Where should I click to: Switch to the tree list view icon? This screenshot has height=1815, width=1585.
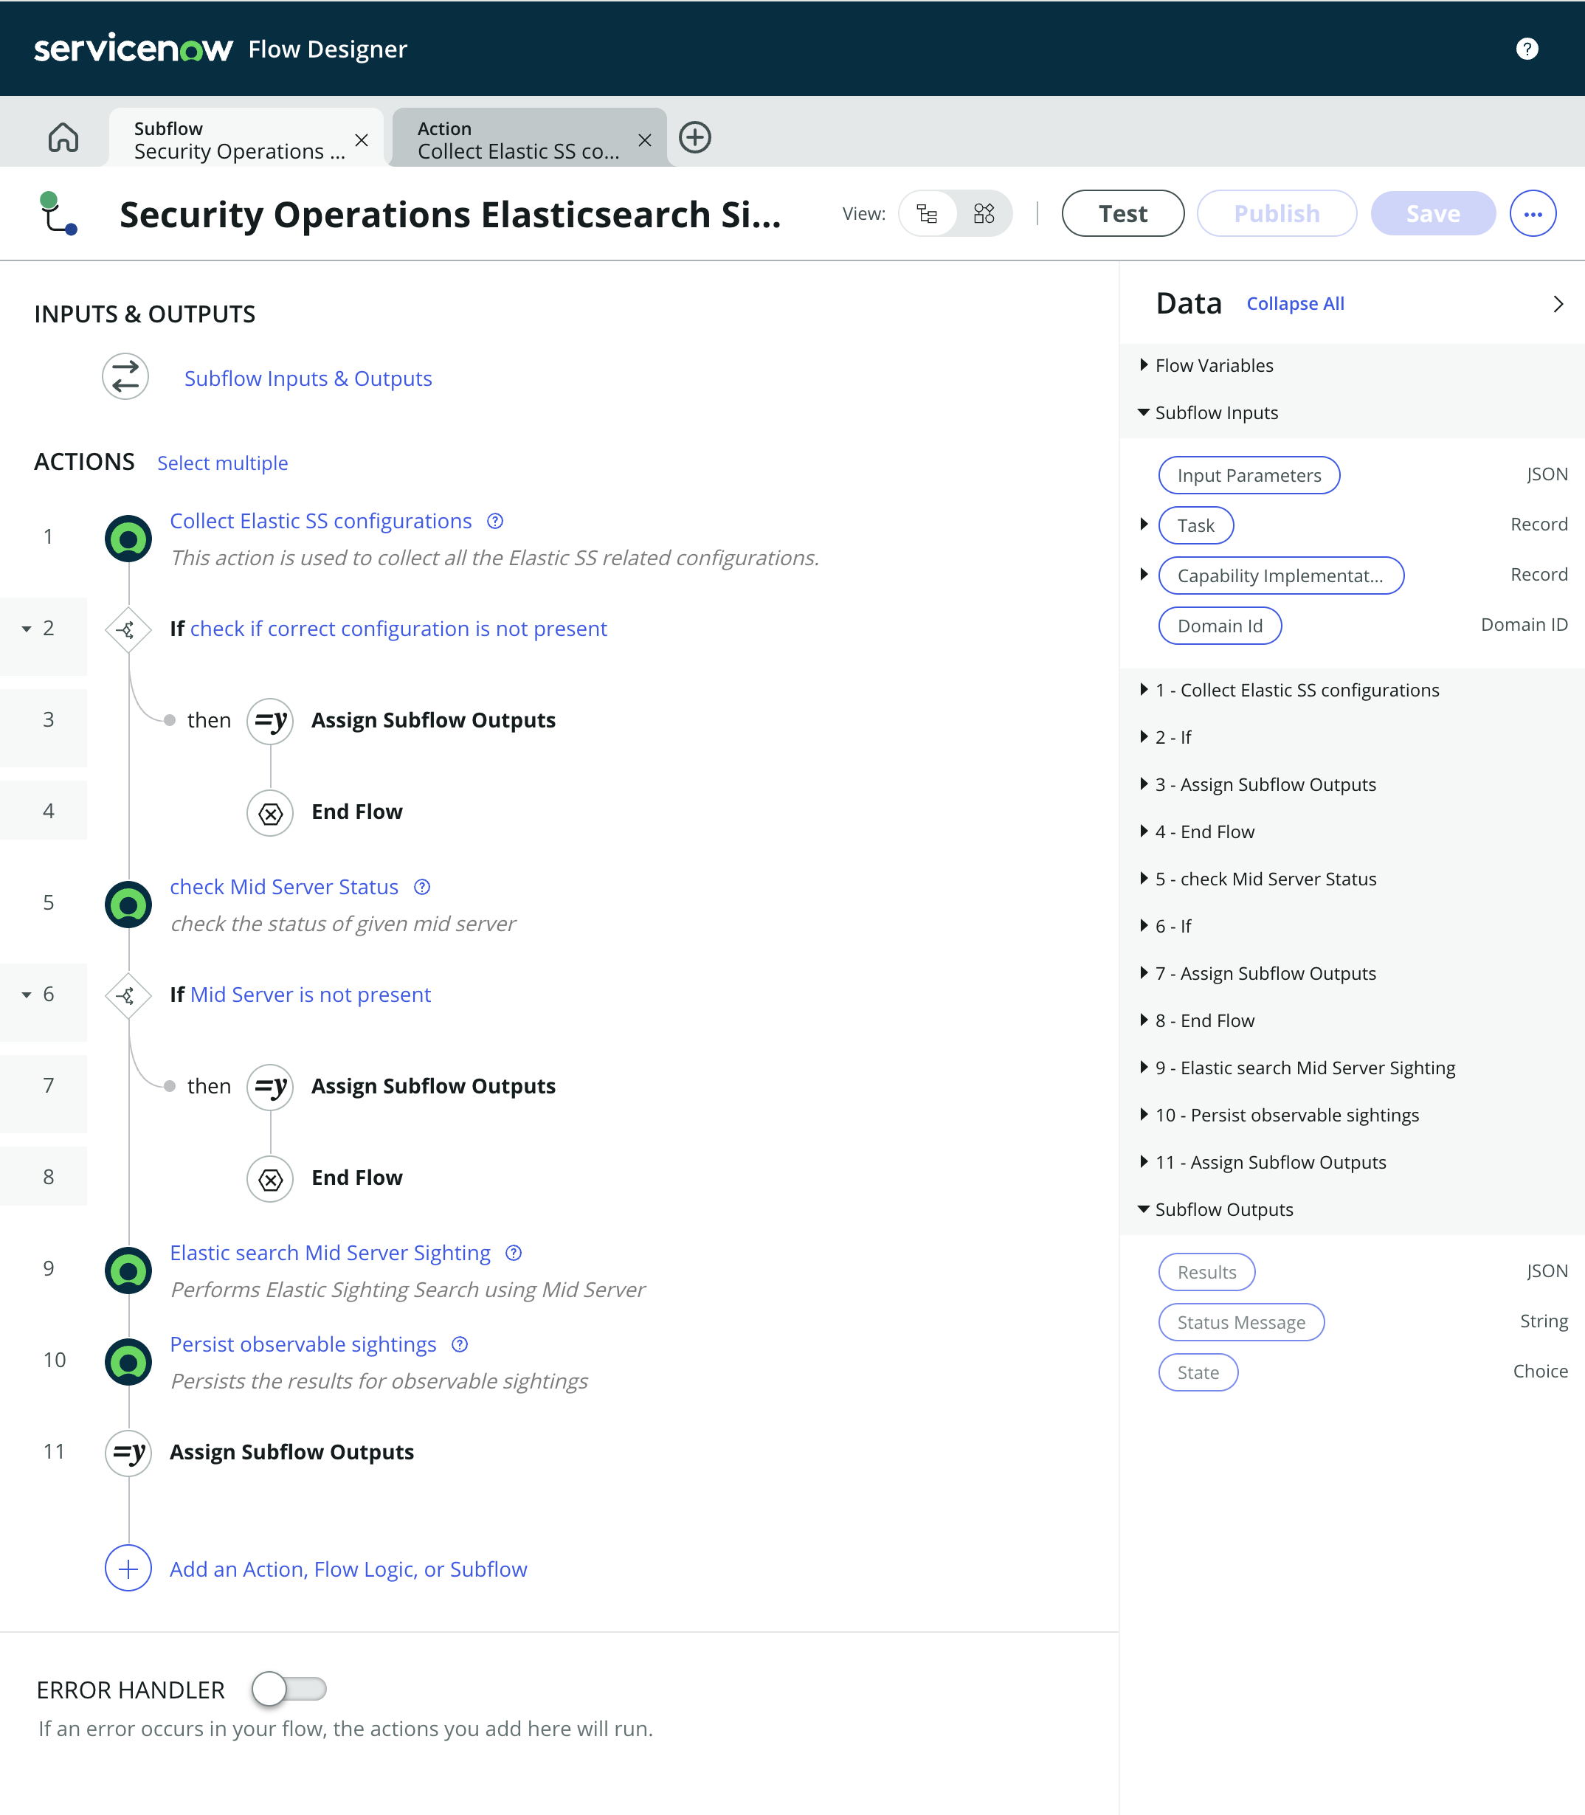[927, 213]
